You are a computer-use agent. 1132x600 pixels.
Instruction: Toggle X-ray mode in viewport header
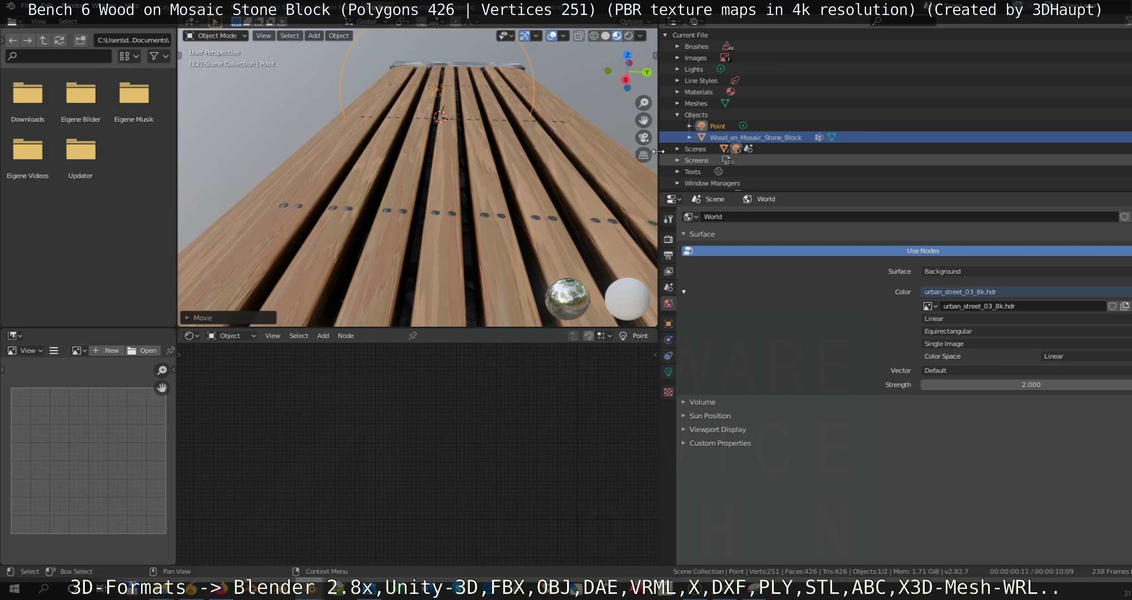[579, 36]
